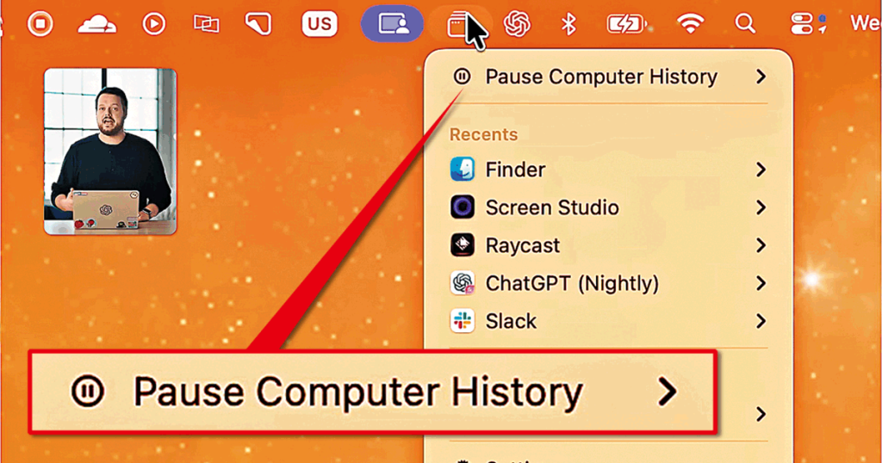Image resolution: width=882 pixels, height=463 pixels.
Task: Select Raycast in Recents
Action: [609, 245]
